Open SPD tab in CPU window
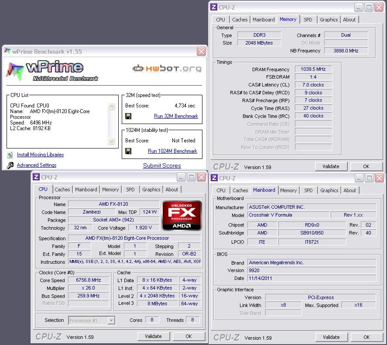387x345 pixels. pyautogui.click(x=130, y=190)
